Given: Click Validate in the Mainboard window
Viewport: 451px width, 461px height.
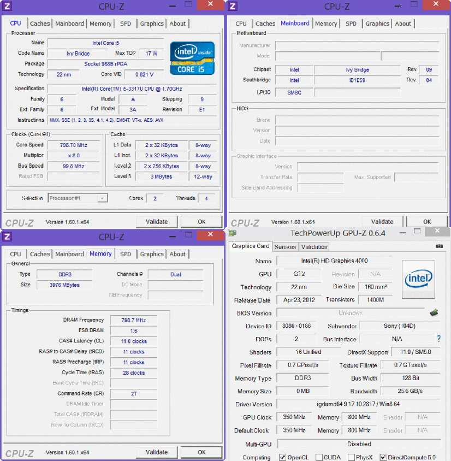Looking at the screenshot, I should [x=382, y=222].
